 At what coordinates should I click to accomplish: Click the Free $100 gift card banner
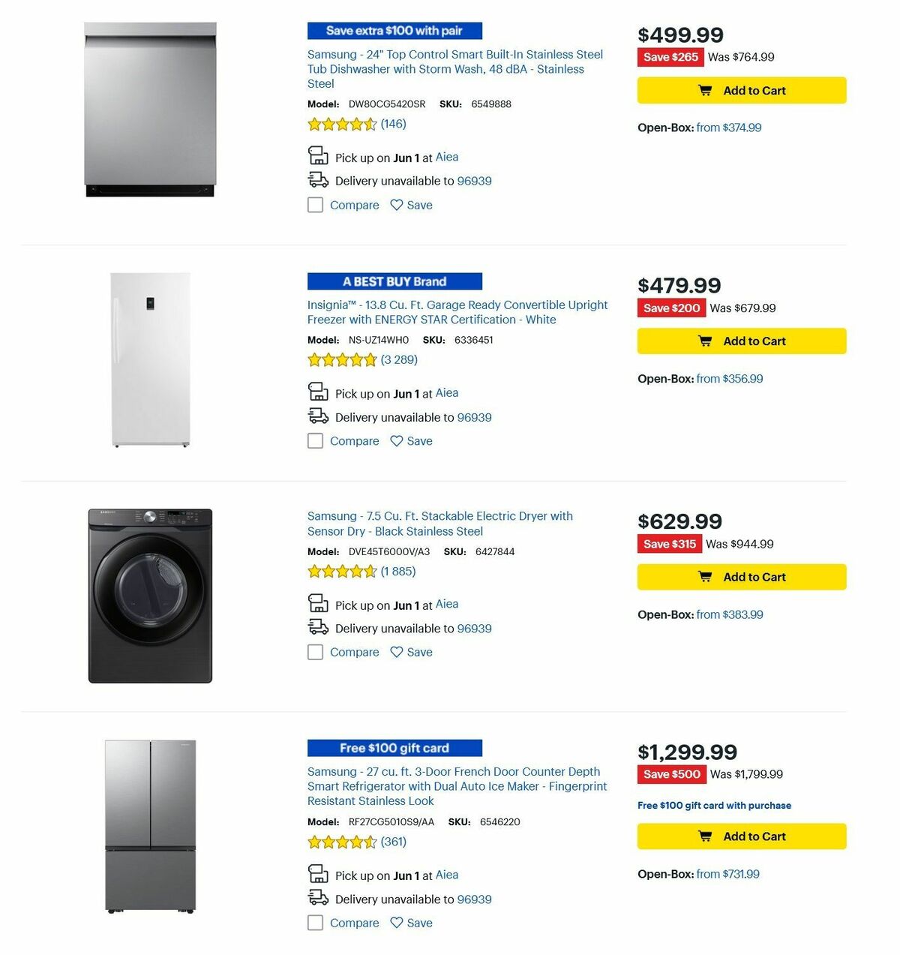click(x=394, y=748)
